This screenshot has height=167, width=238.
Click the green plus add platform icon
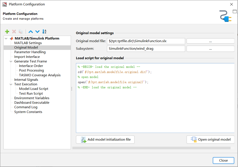click(x=7, y=32)
